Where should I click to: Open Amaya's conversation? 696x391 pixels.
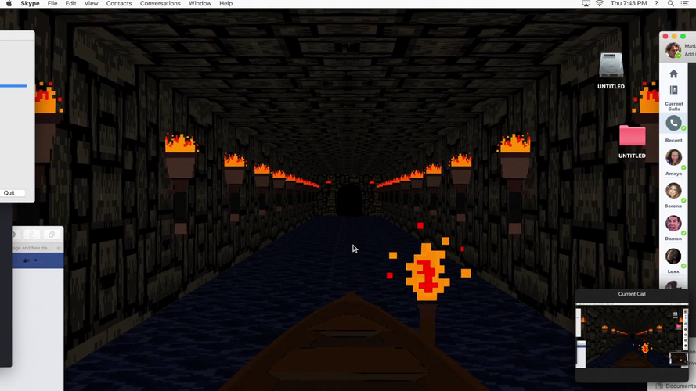673,157
